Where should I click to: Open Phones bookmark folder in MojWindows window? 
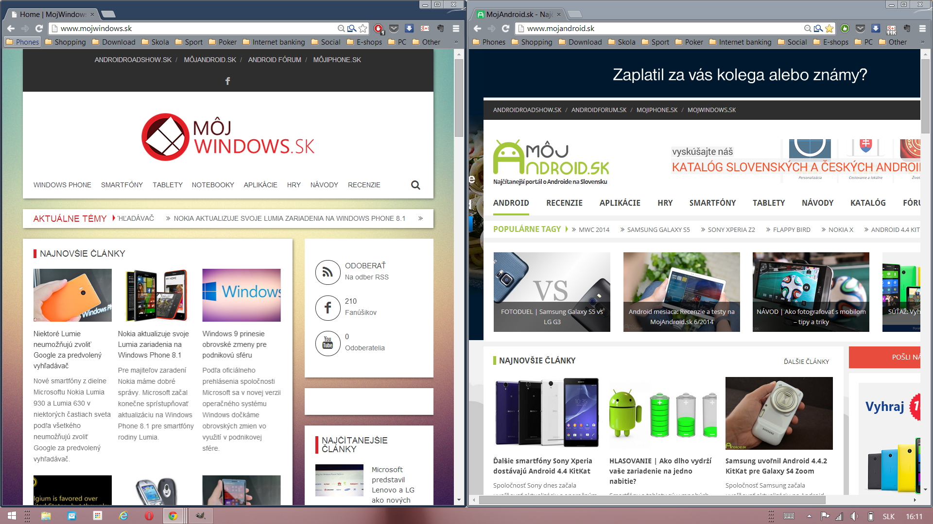pos(22,42)
